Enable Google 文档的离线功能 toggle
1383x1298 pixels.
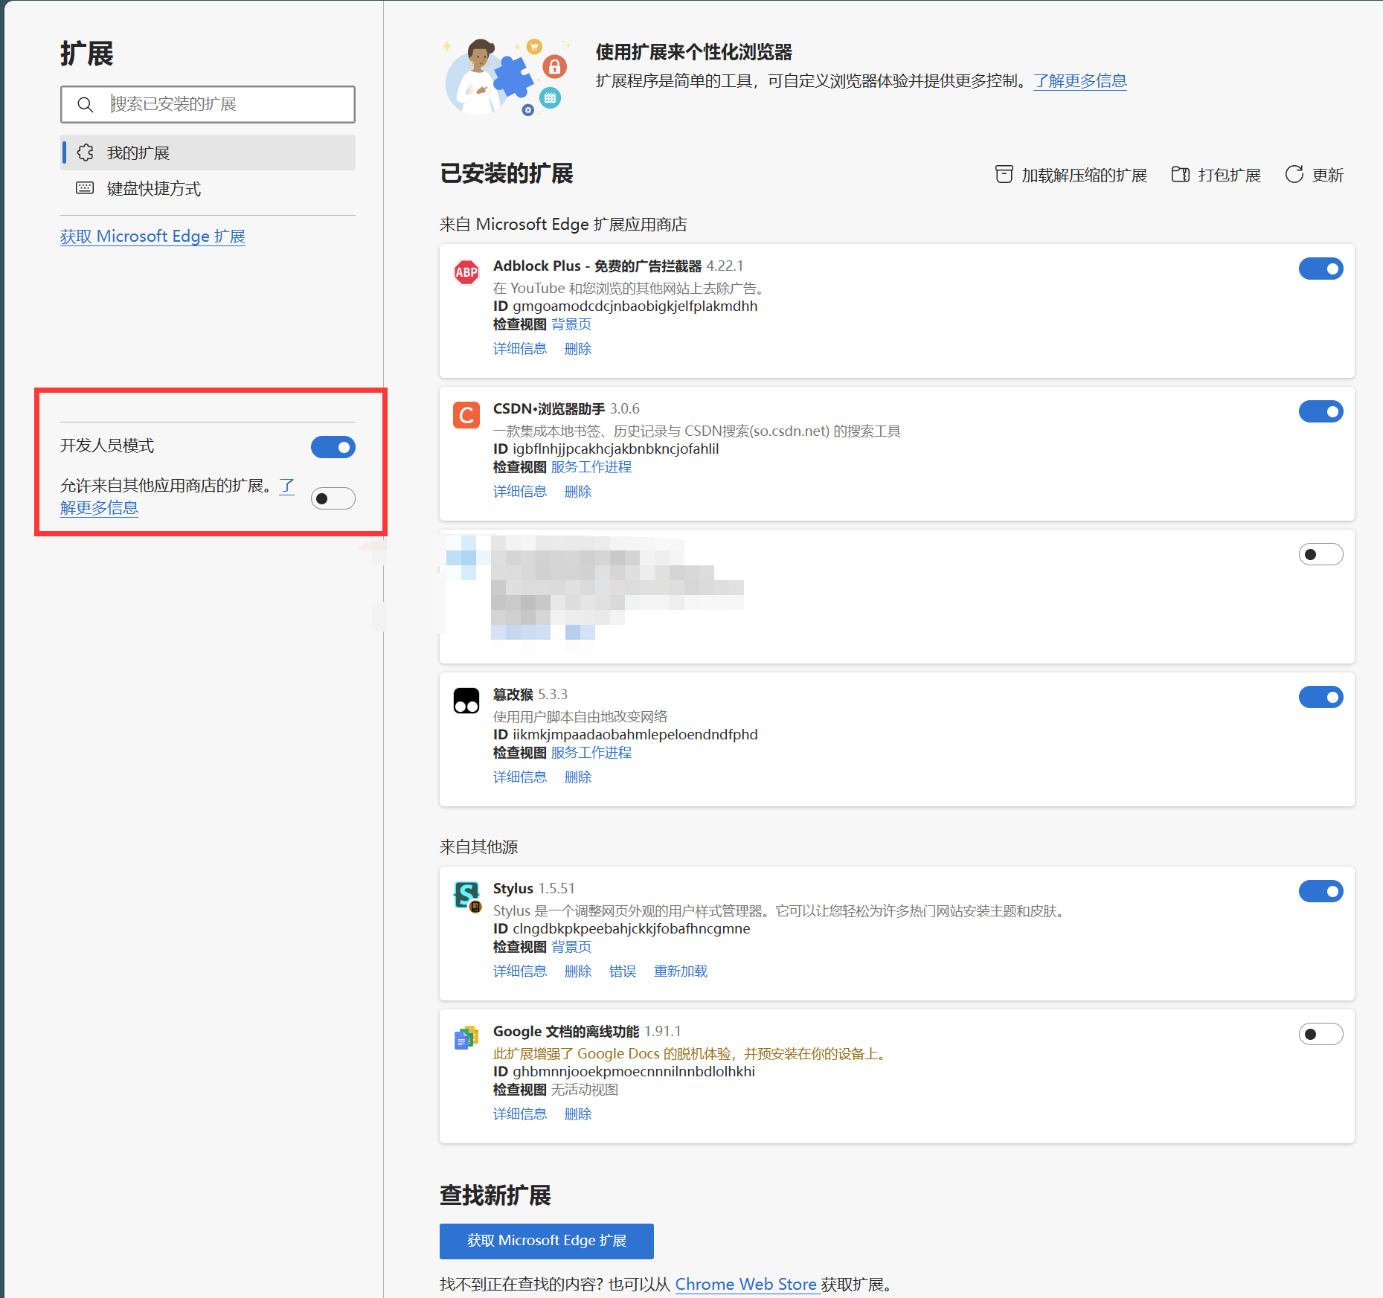coord(1321,1034)
